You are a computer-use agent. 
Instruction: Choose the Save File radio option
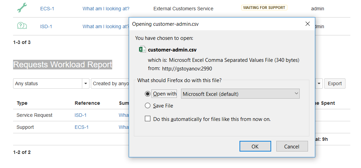click(x=148, y=106)
